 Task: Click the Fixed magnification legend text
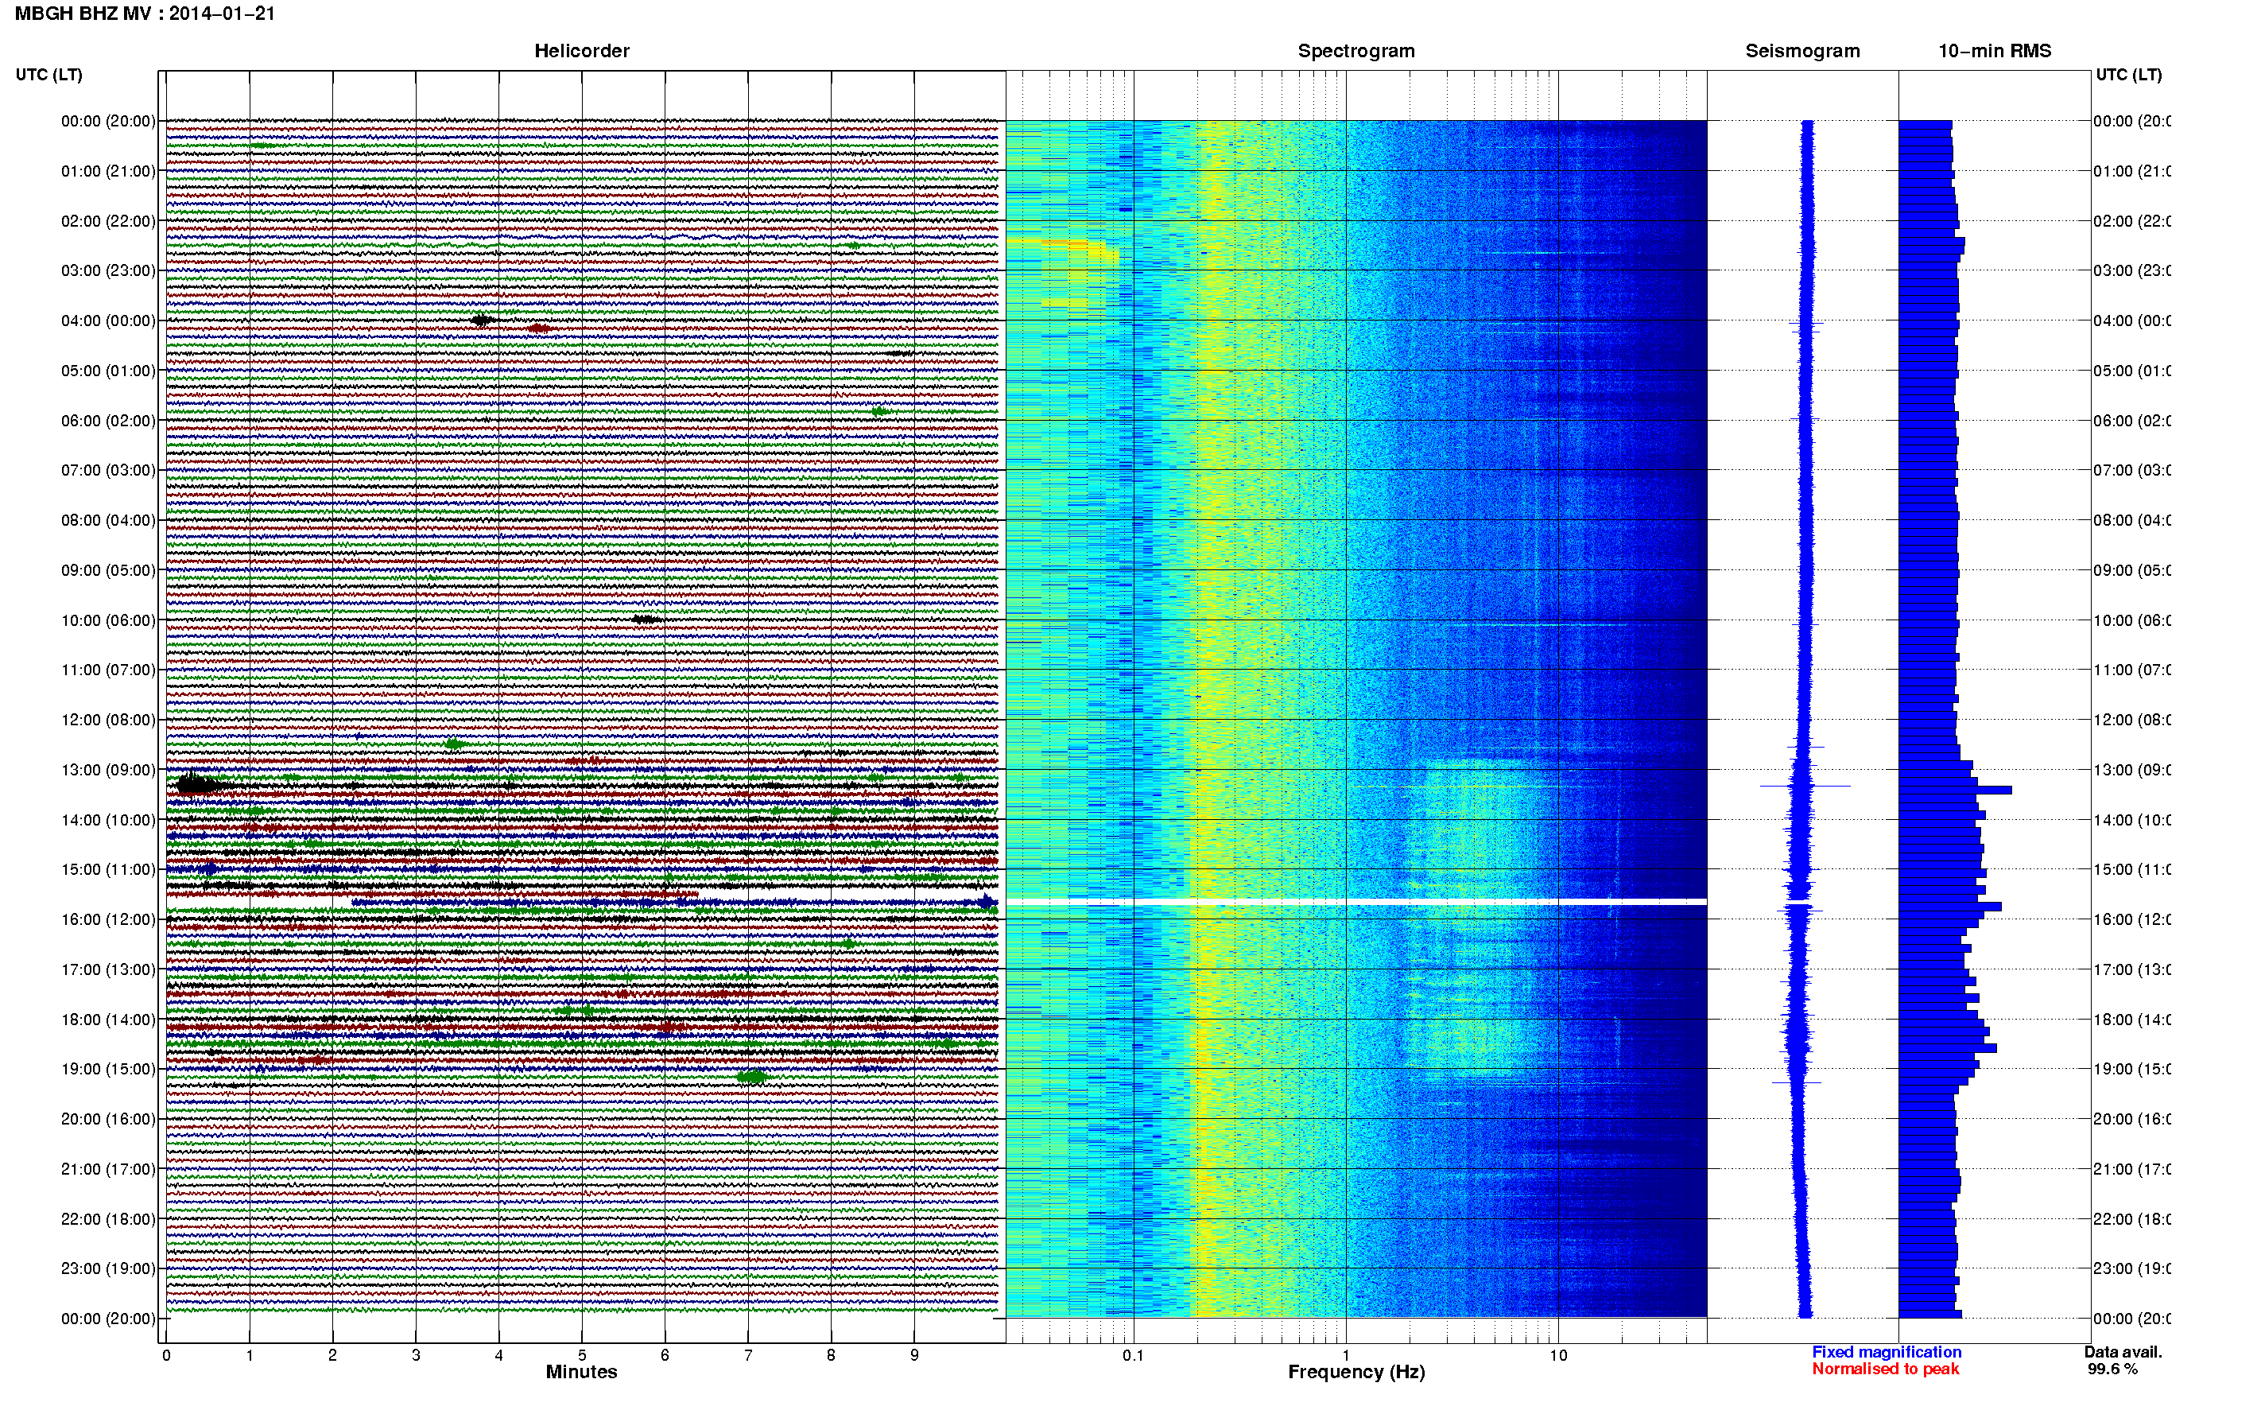(1887, 1352)
